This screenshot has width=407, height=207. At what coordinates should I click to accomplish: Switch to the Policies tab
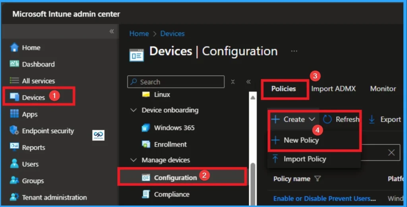283,89
